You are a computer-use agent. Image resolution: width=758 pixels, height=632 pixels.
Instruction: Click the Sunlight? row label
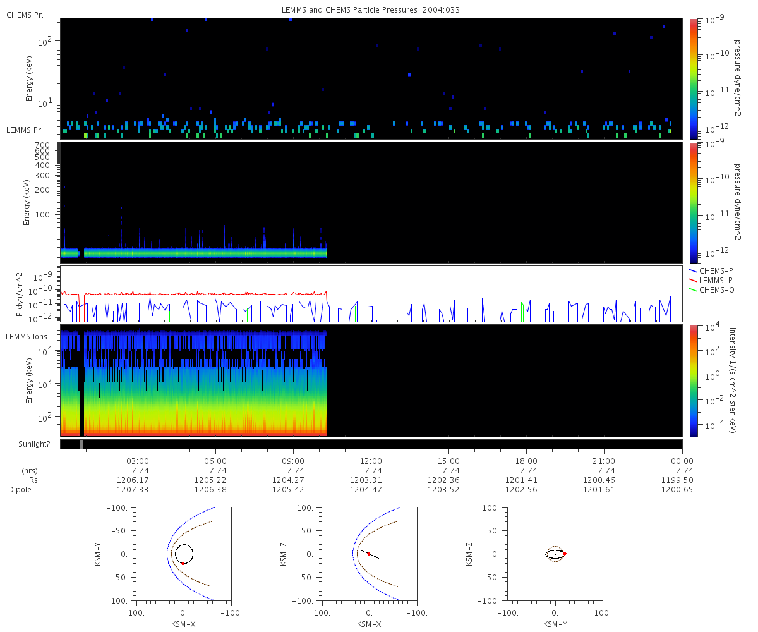(26, 444)
